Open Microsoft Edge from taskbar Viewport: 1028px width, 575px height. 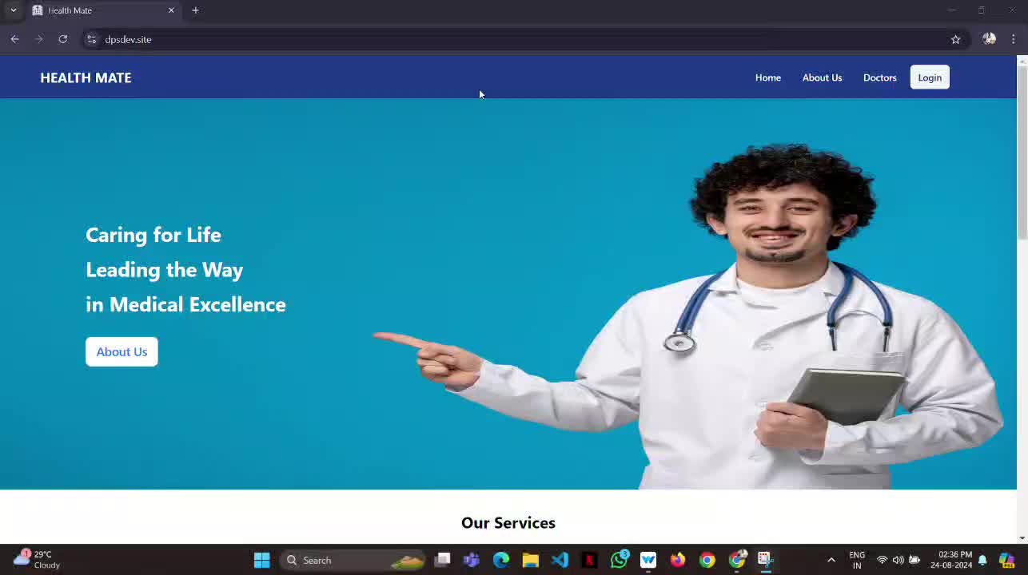pos(501,560)
